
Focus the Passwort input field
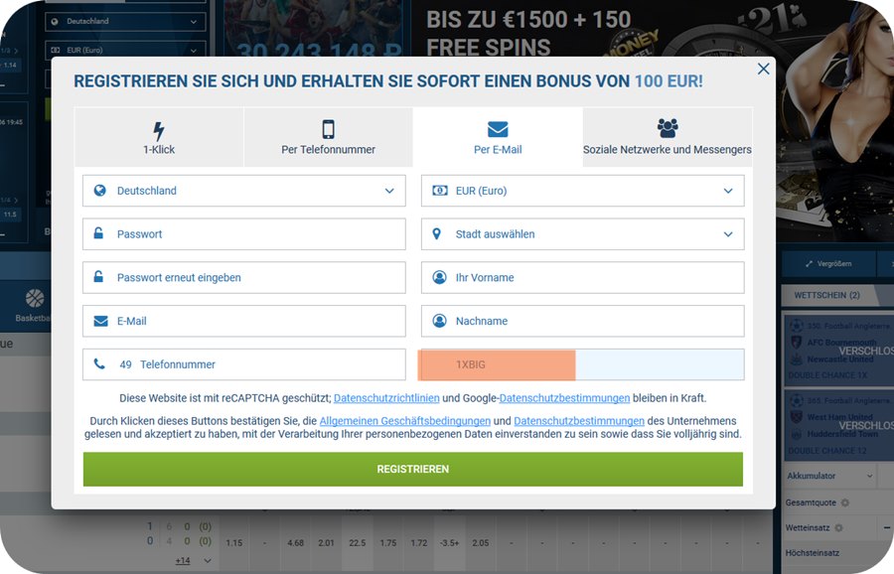tap(244, 233)
